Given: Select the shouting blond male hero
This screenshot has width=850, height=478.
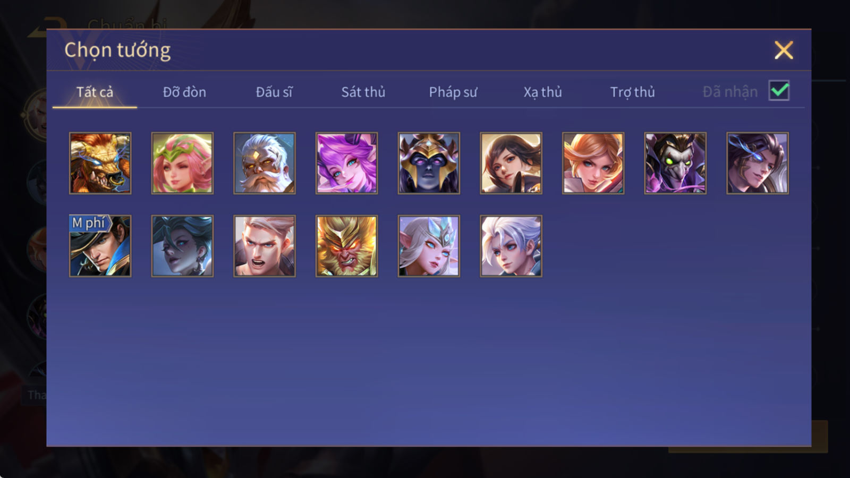Looking at the screenshot, I should click(265, 246).
